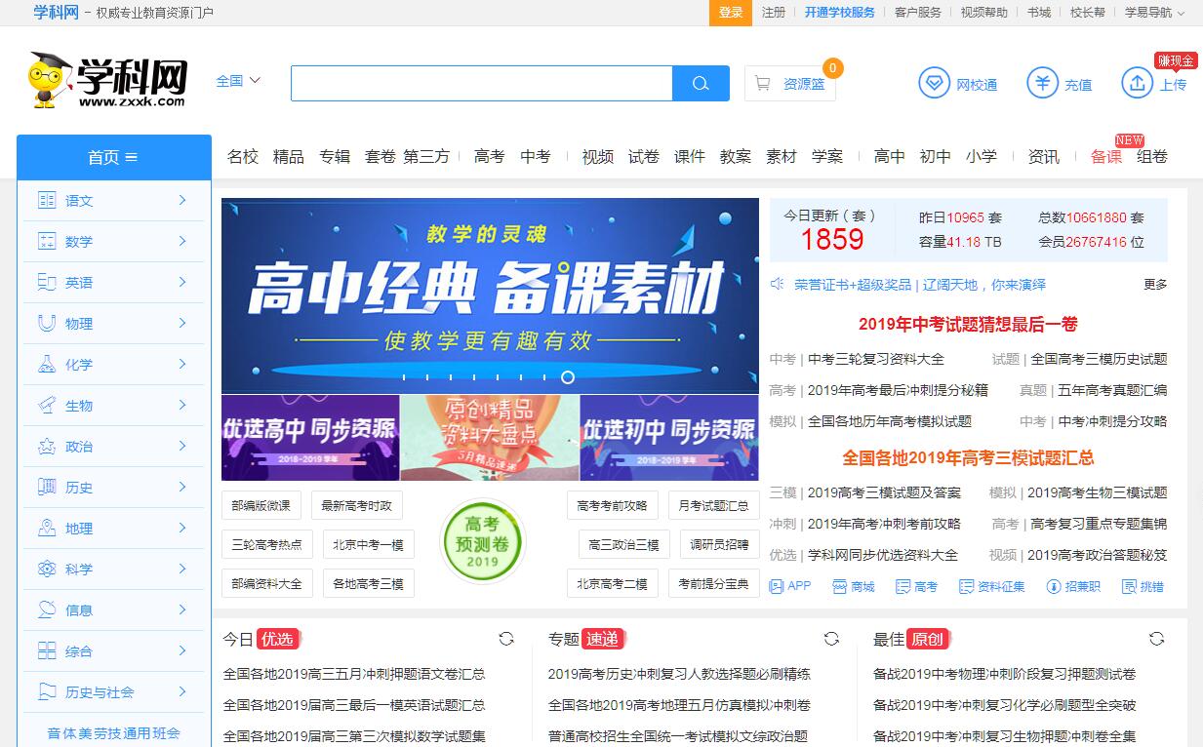This screenshot has width=1203, height=747.
Task: Click the magnifier search button
Action: click(701, 84)
